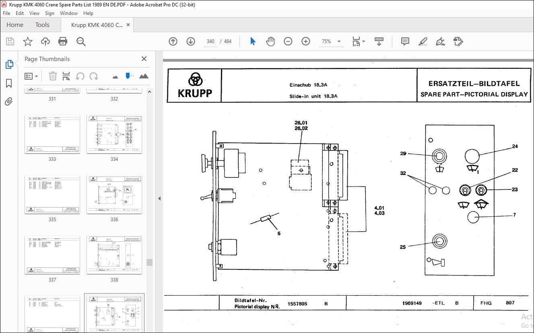Collapse the side panel with the arrow
Image resolution: width=534 pixels, height=333 pixels.
pos(159,198)
